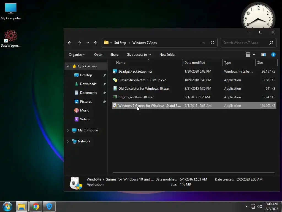Sort by Type column header
The width and height of the screenshot is (282, 212).
227,63
